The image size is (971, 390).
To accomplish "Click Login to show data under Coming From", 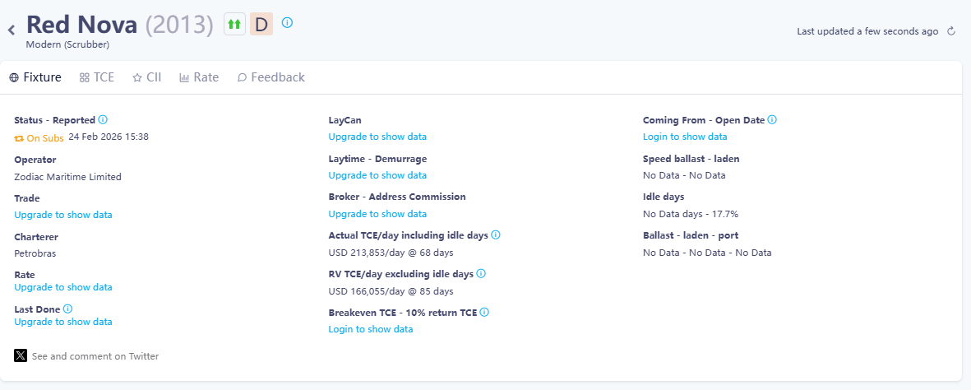I will [685, 137].
